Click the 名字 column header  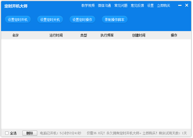(x=16, y=35)
